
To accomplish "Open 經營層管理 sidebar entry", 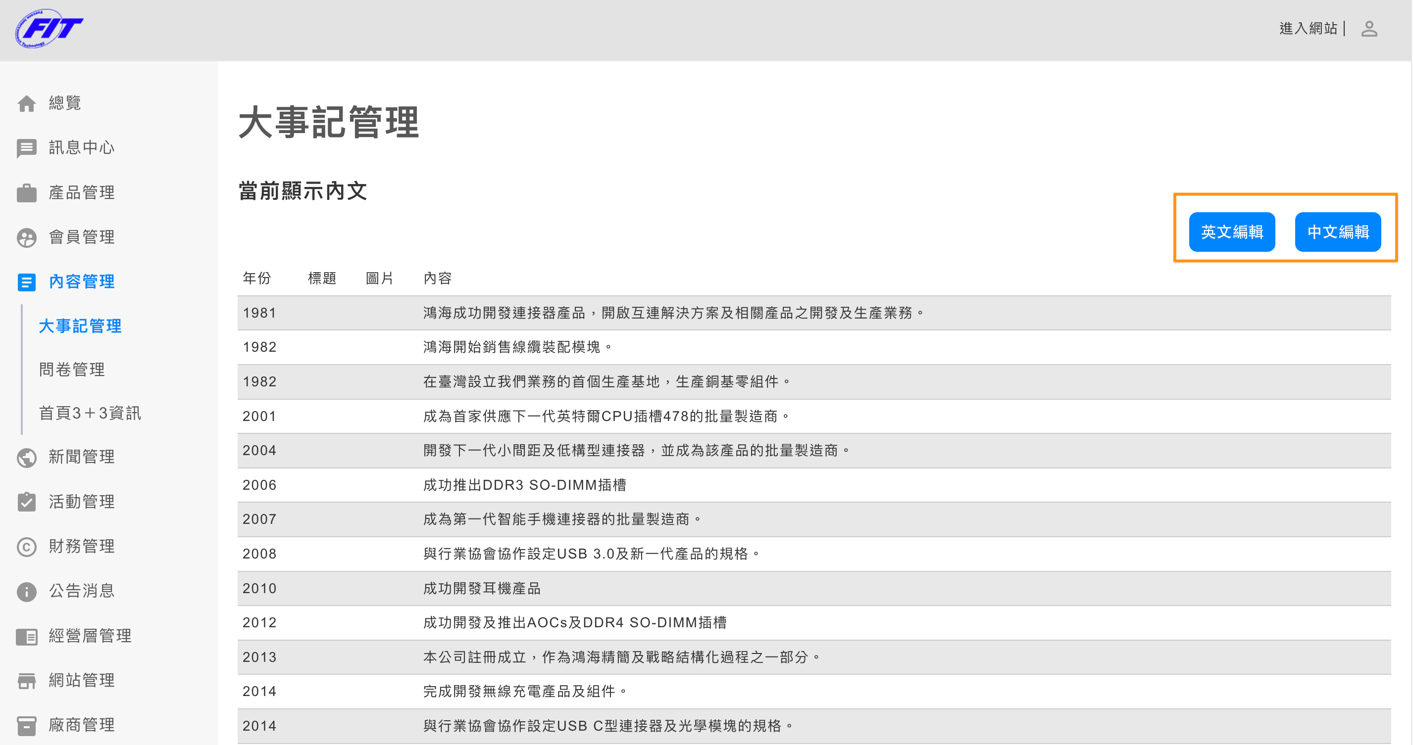I will tap(90, 636).
